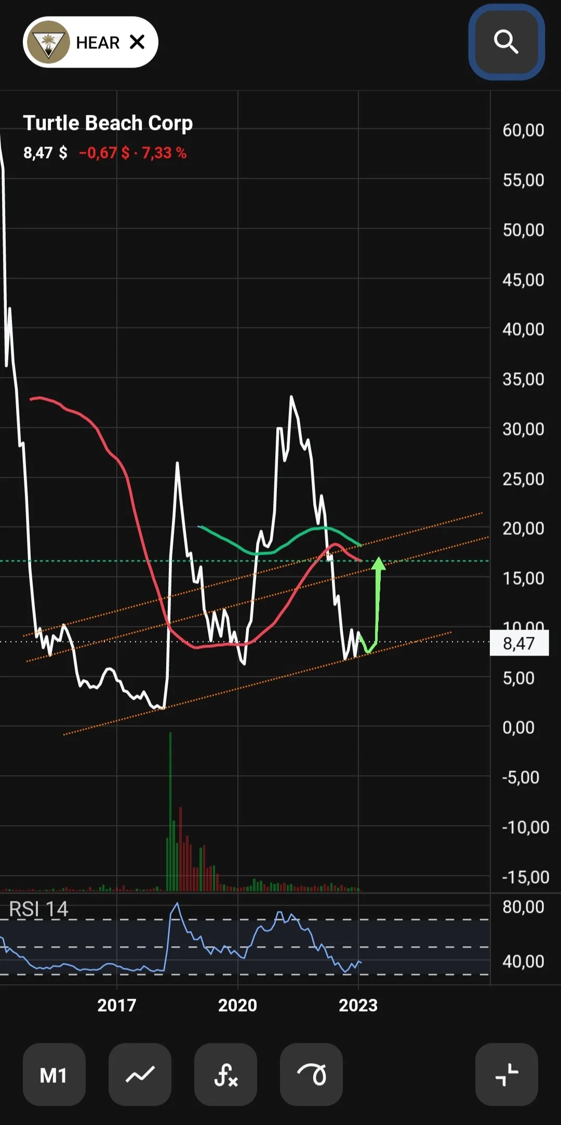Viewport: 561px width, 1125px height.
Task: Open the fx indicators menu
Action: coord(225,1074)
